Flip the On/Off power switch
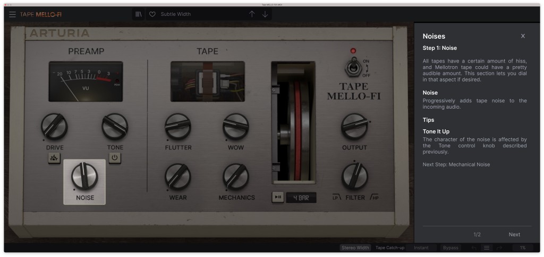The height and width of the screenshot is (257, 544). 353,67
